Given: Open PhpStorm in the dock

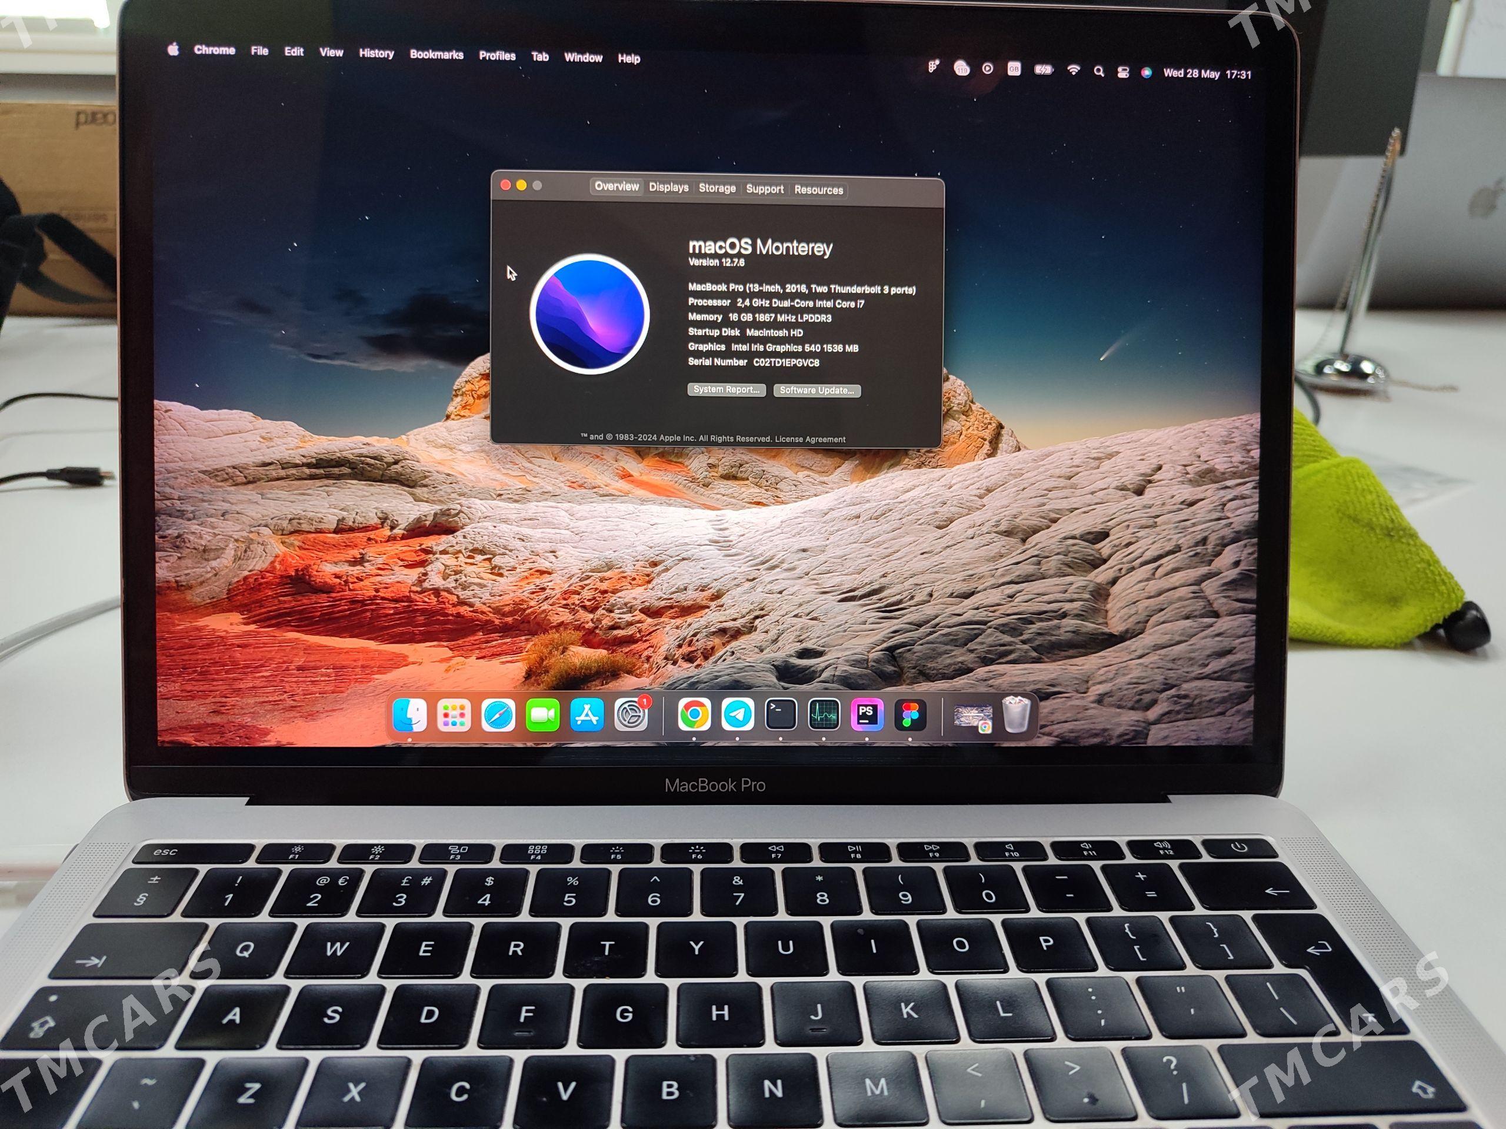Looking at the screenshot, I should point(867,714).
